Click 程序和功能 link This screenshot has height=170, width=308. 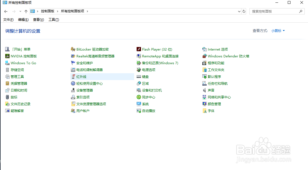pyautogui.click(x=216, y=63)
